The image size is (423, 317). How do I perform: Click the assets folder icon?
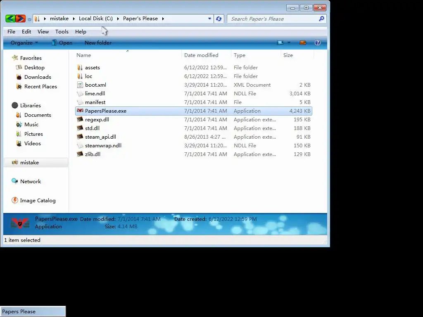pos(80,67)
